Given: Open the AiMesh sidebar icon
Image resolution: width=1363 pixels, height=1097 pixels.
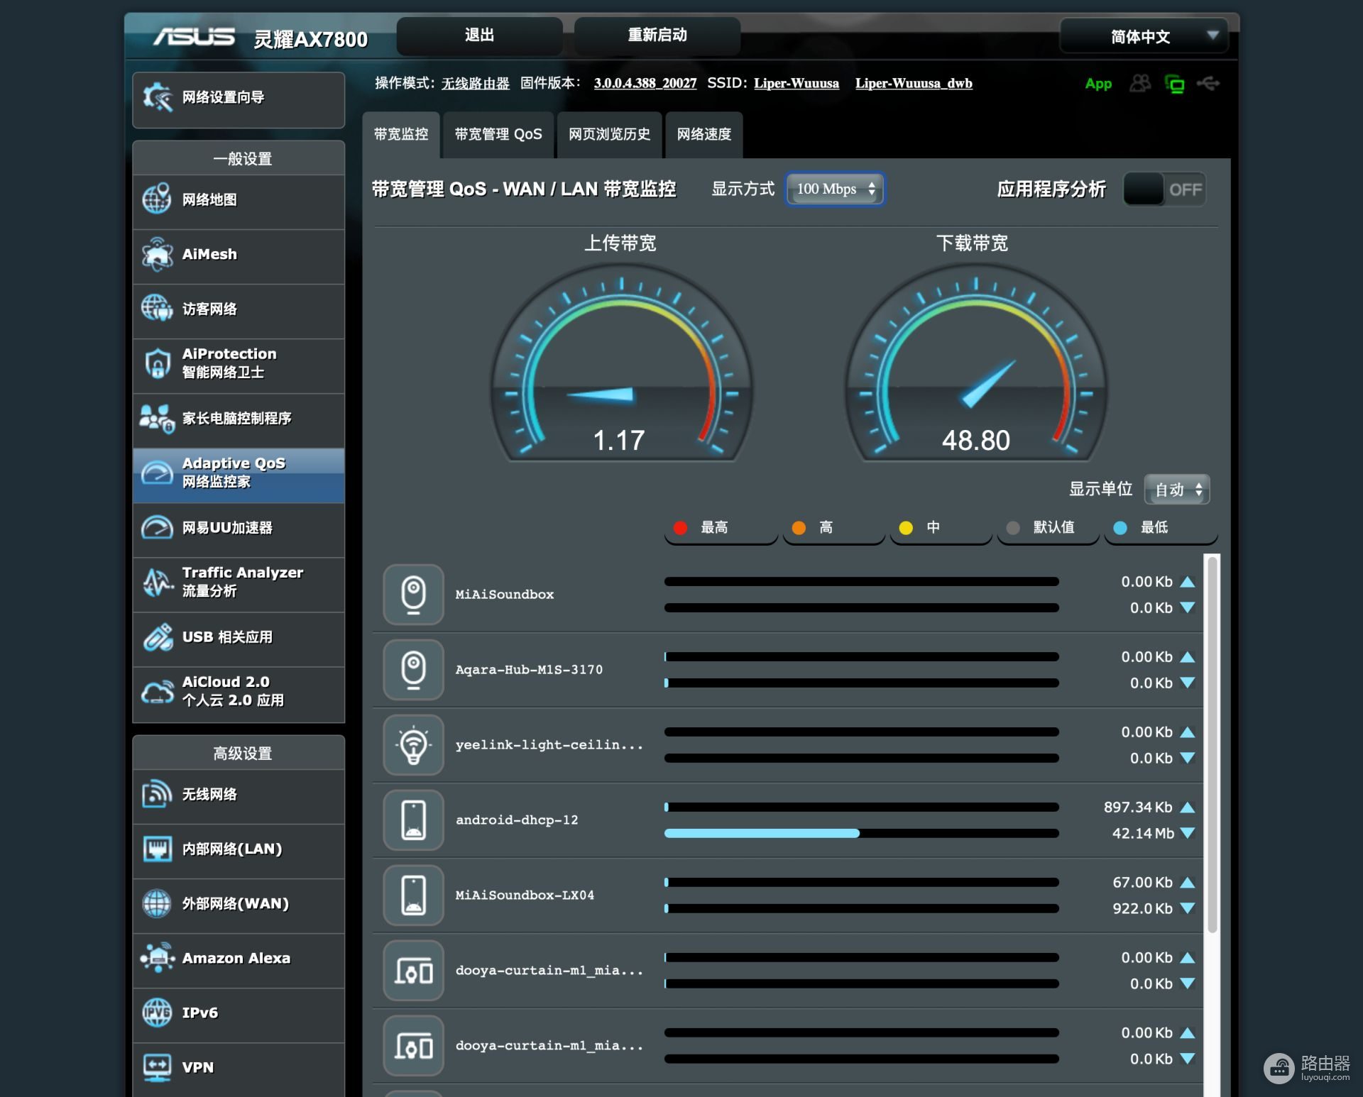Looking at the screenshot, I should (157, 255).
